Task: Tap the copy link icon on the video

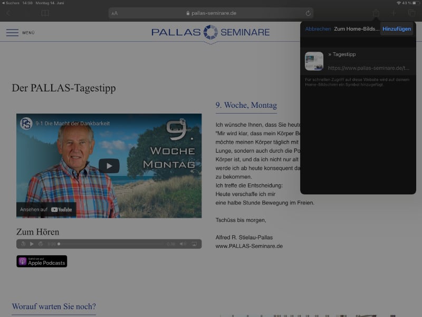Action: coord(183,122)
